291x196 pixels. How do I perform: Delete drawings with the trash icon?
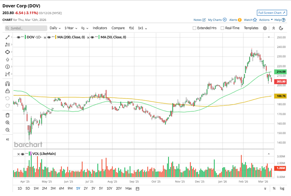(x=7, y=115)
